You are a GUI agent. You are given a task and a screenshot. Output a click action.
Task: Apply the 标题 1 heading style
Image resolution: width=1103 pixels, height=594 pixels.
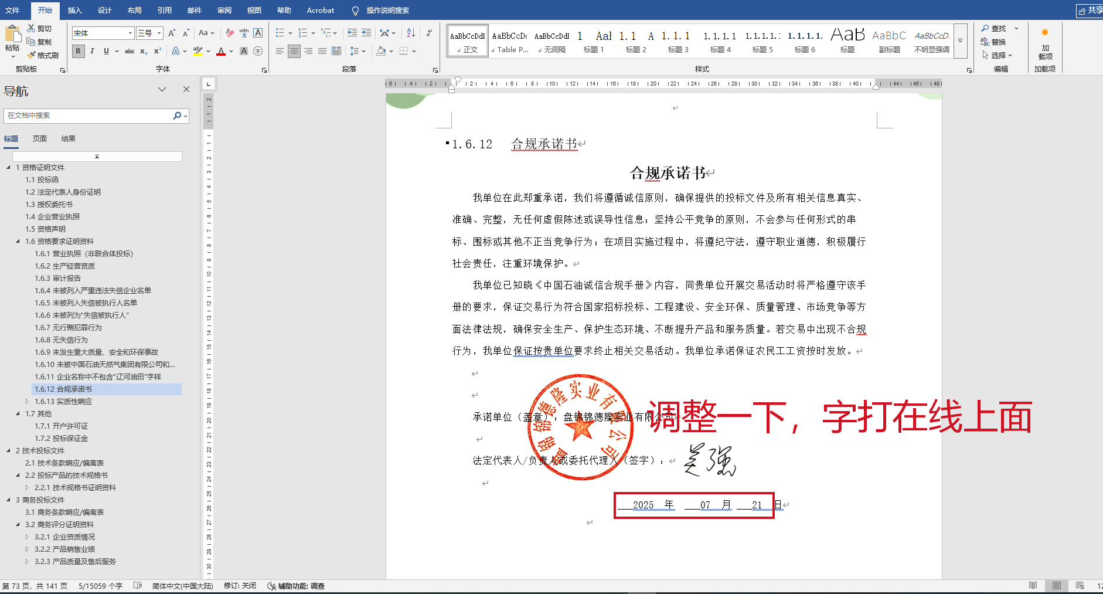tap(593, 41)
